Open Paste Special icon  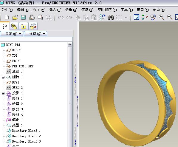(x=94, y=17)
